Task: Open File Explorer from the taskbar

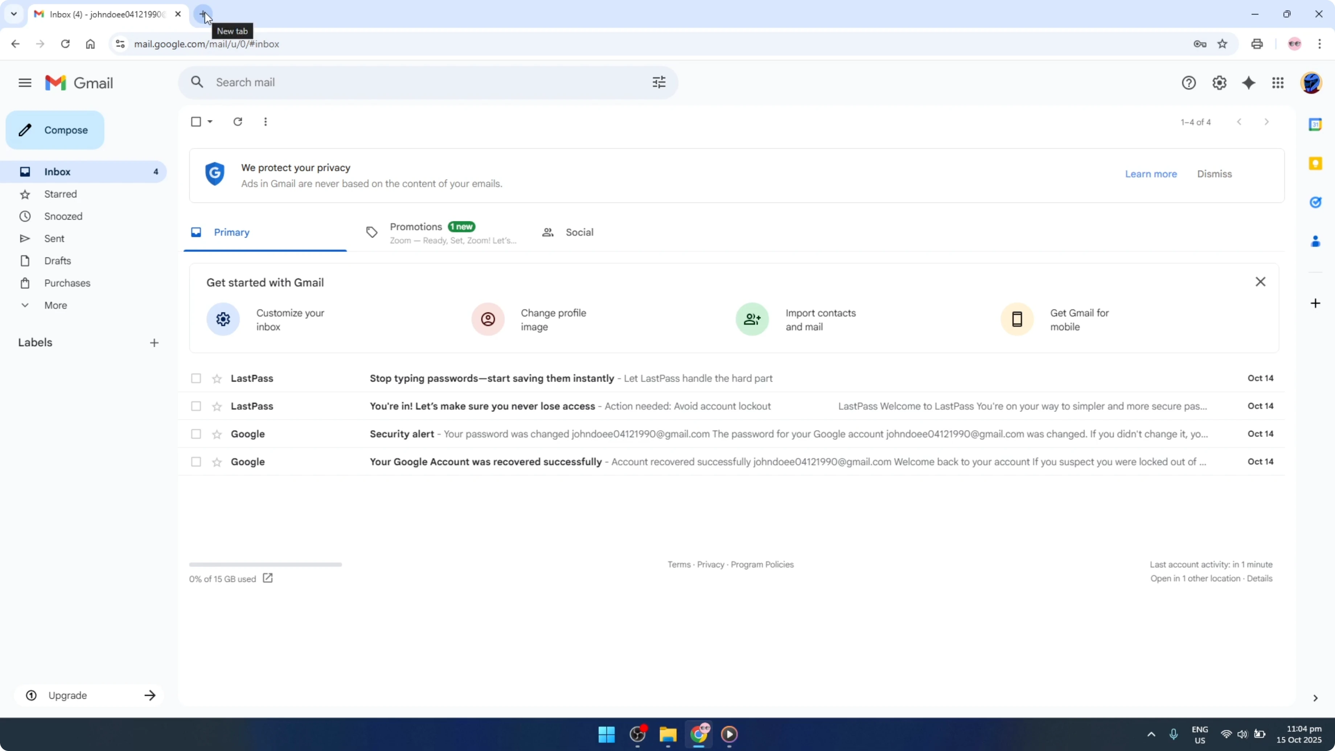Action: click(x=667, y=734)
